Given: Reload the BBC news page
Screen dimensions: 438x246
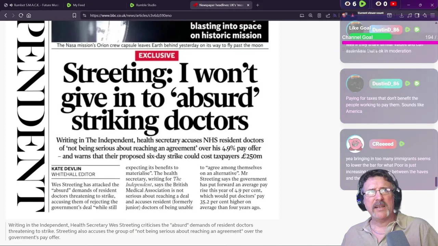Looking at the screenshot, I should (x=21, y=15).
